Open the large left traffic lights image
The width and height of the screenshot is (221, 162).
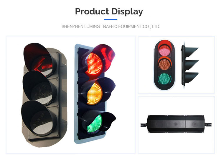pos(70,94)
